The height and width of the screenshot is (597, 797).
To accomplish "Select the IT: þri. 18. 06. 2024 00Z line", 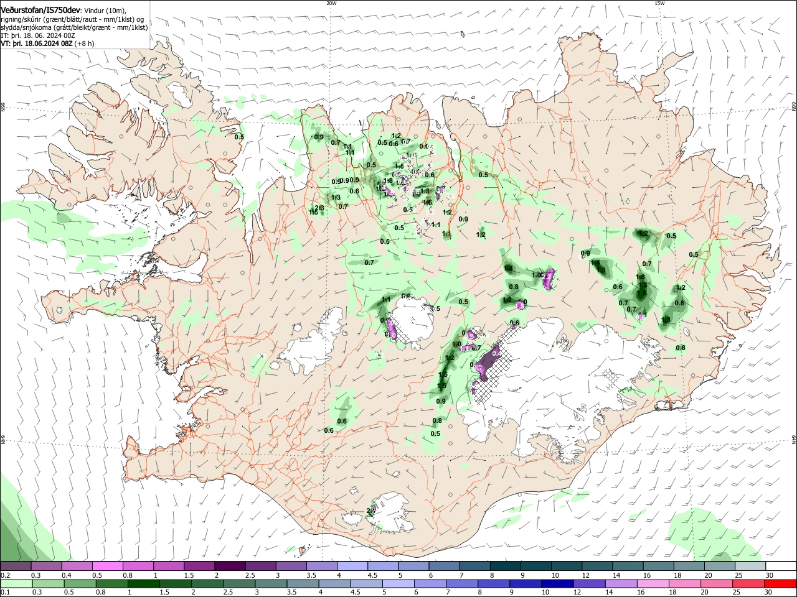I will pos(38,35).
